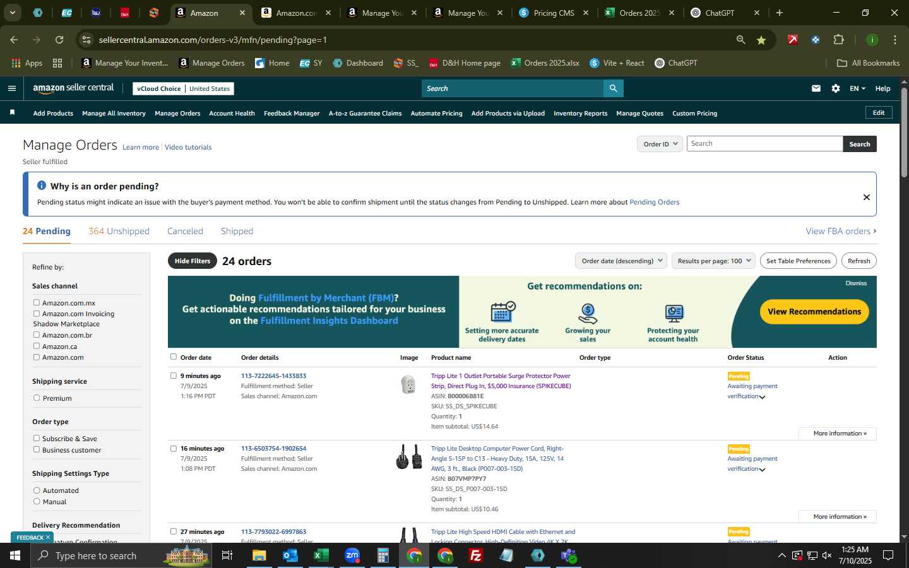This screenshot has height=568, width=909.
Task: Open Account Health in the nav bar
Action: coord(232,114)
